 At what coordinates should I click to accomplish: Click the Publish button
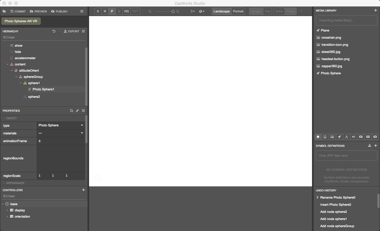[59, 11]
